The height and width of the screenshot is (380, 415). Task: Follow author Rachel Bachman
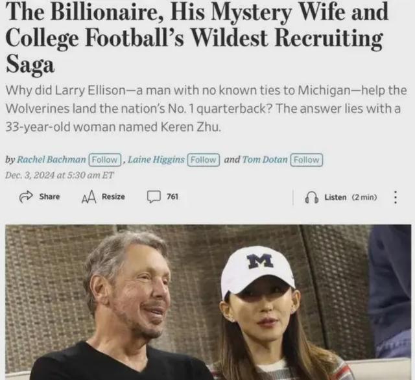coord(105,160)
